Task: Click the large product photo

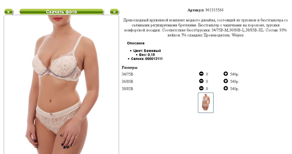Action: click(x=61, y=85)
